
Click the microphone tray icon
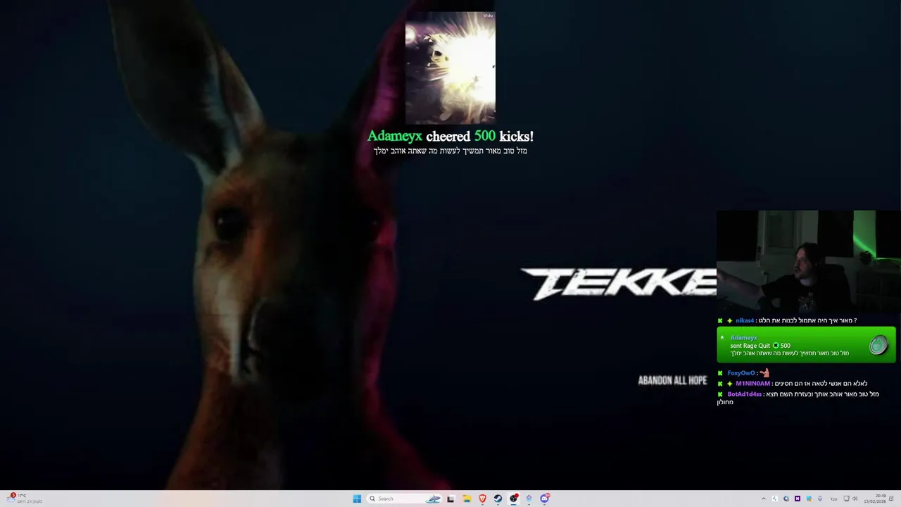click(x=820, y=499)
